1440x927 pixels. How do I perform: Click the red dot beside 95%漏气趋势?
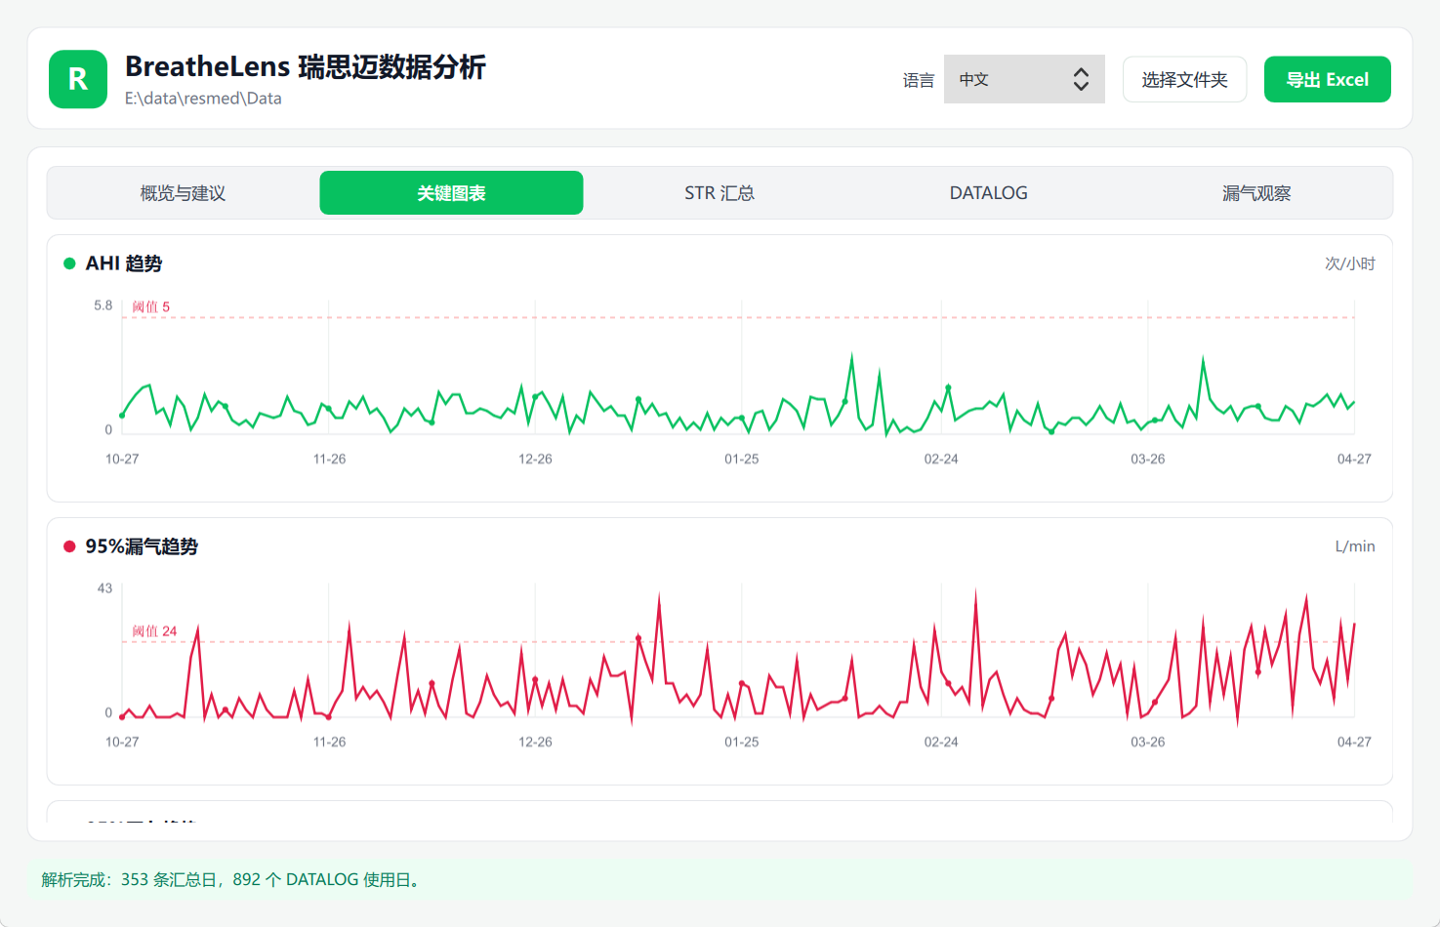(x=69, y=546)
